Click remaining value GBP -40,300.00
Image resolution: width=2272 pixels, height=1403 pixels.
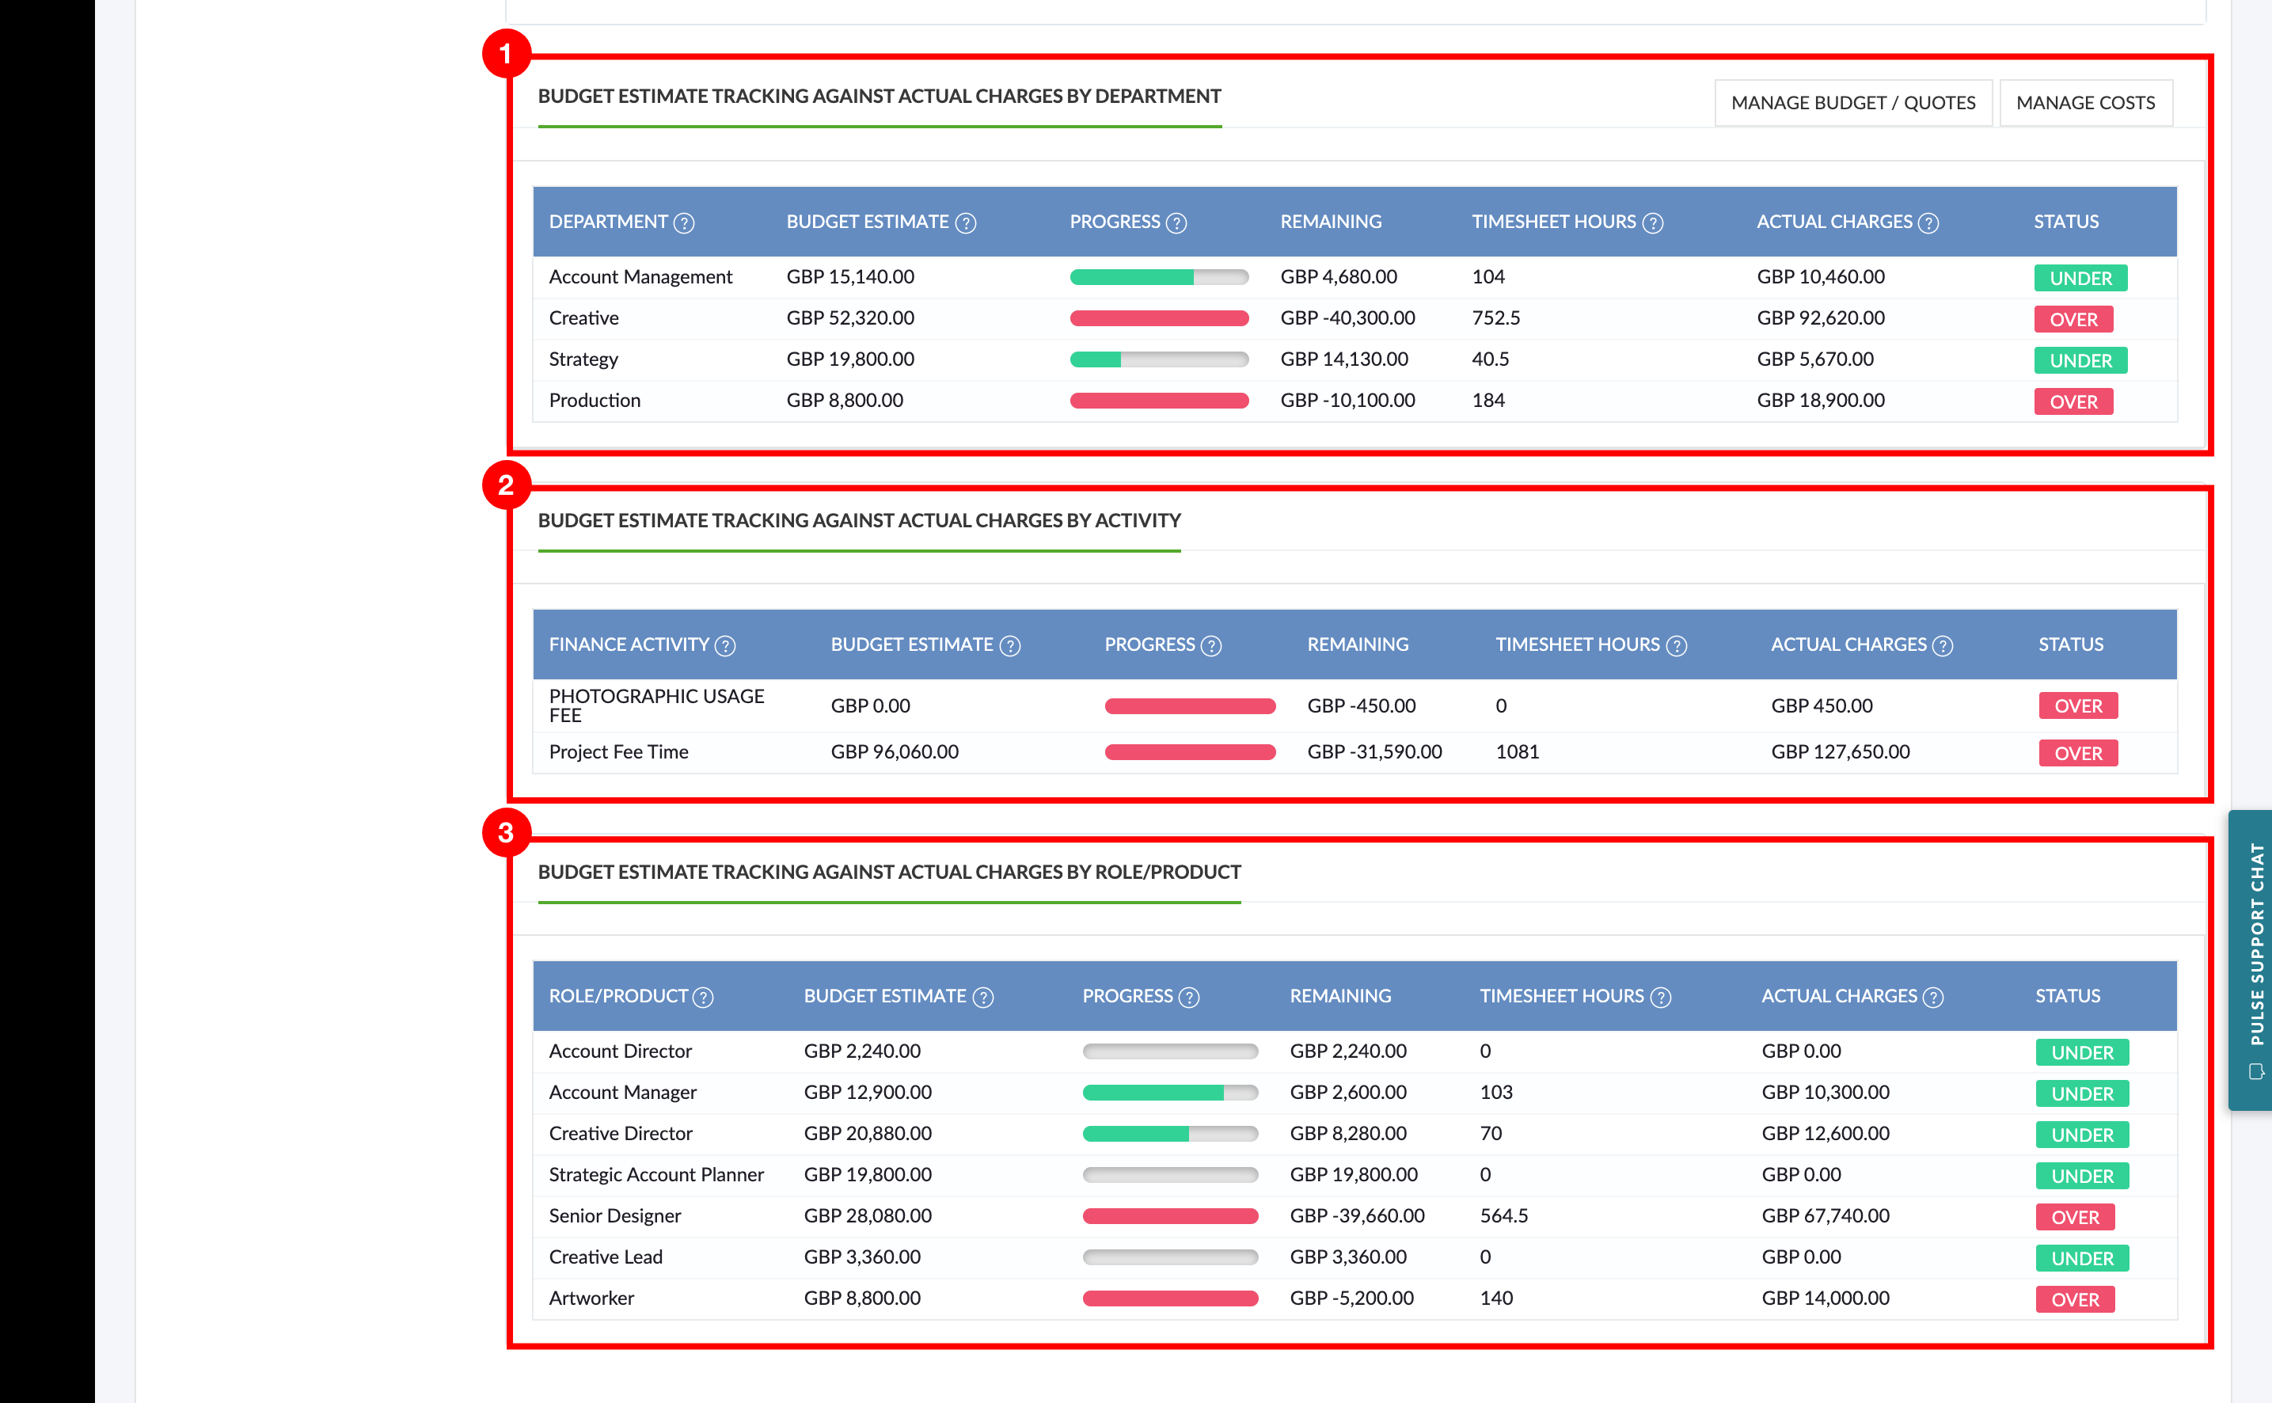pyautogui.click(x=1348, y=318)
